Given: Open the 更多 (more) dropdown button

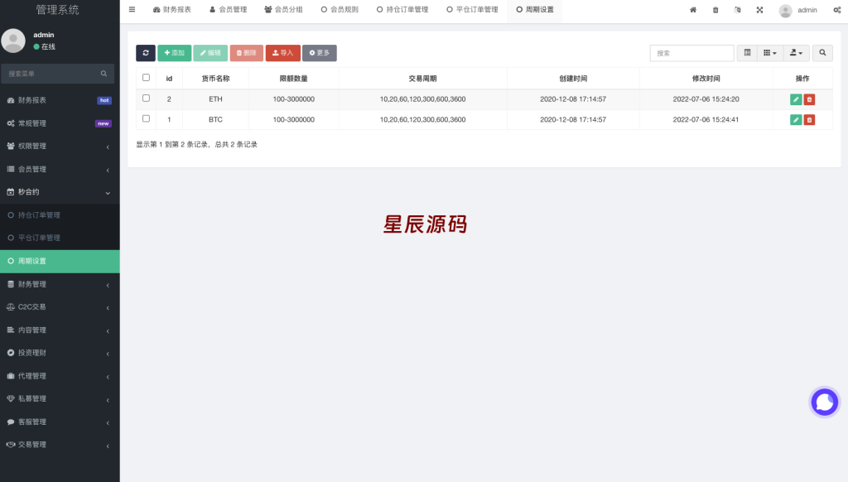Looking at the screenshot, I should (320, 53).
